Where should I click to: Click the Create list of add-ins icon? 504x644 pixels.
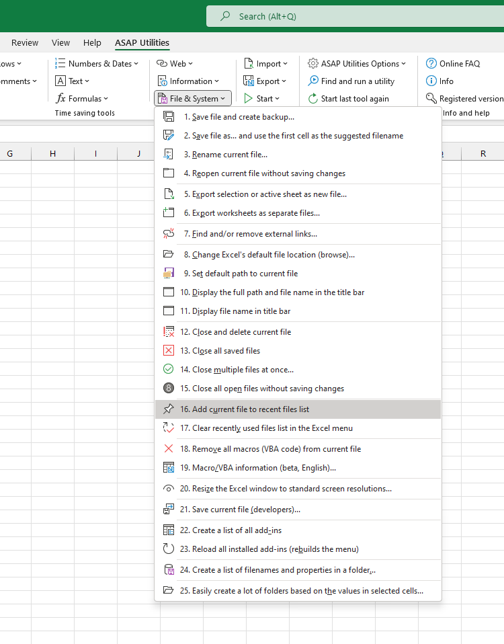168,530
